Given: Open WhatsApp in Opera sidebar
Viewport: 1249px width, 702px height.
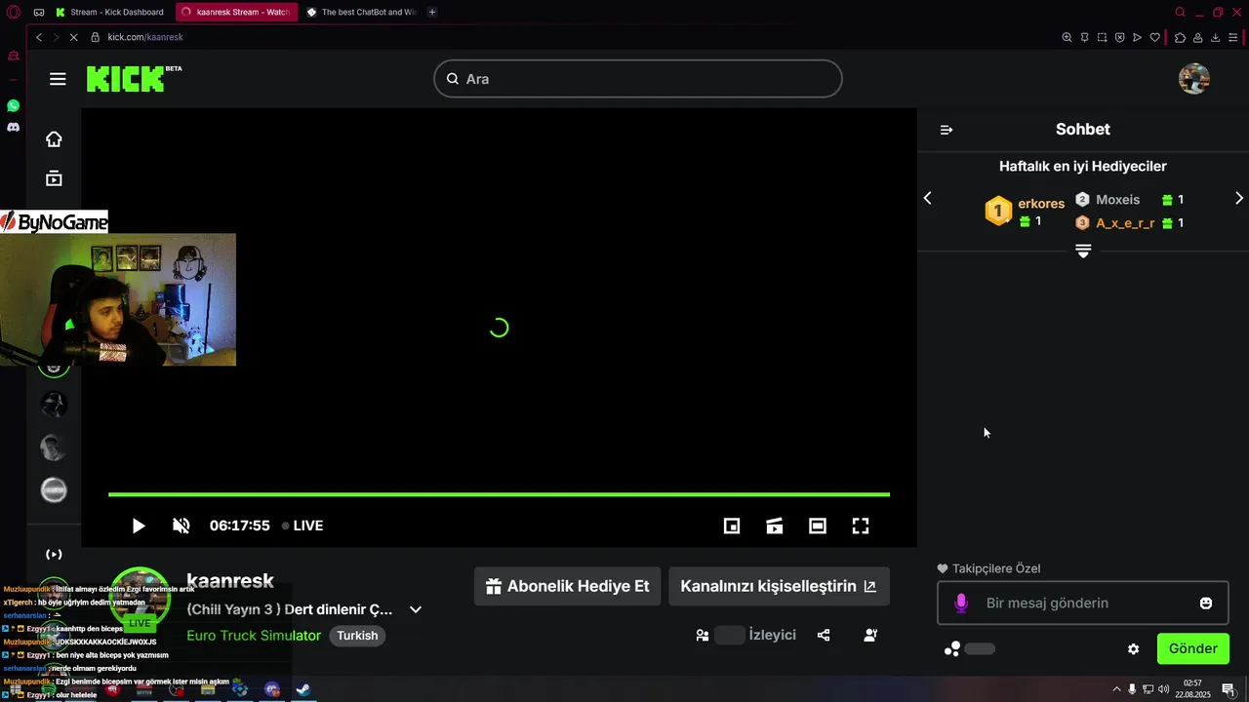Looking at the screenshot, I should (13, 105).
